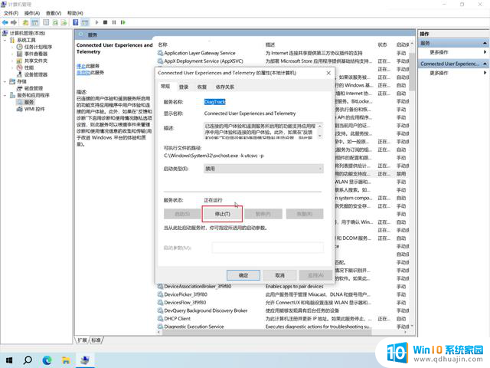This screenshot has width=490, height=368.
Task: Click the Start service play icon
Action: (97, 22)
